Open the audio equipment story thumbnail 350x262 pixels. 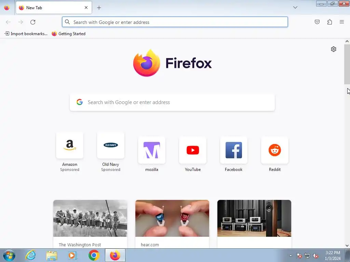(x=254, y=218)
